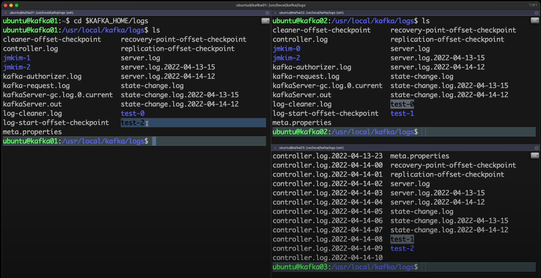The height and width of the screenshot is (278, 541).
Task: Click jmkim-2 directory in kafka01 pane
Action: 16,67
